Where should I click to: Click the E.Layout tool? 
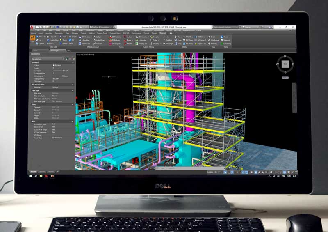click(x=52, y=37)
